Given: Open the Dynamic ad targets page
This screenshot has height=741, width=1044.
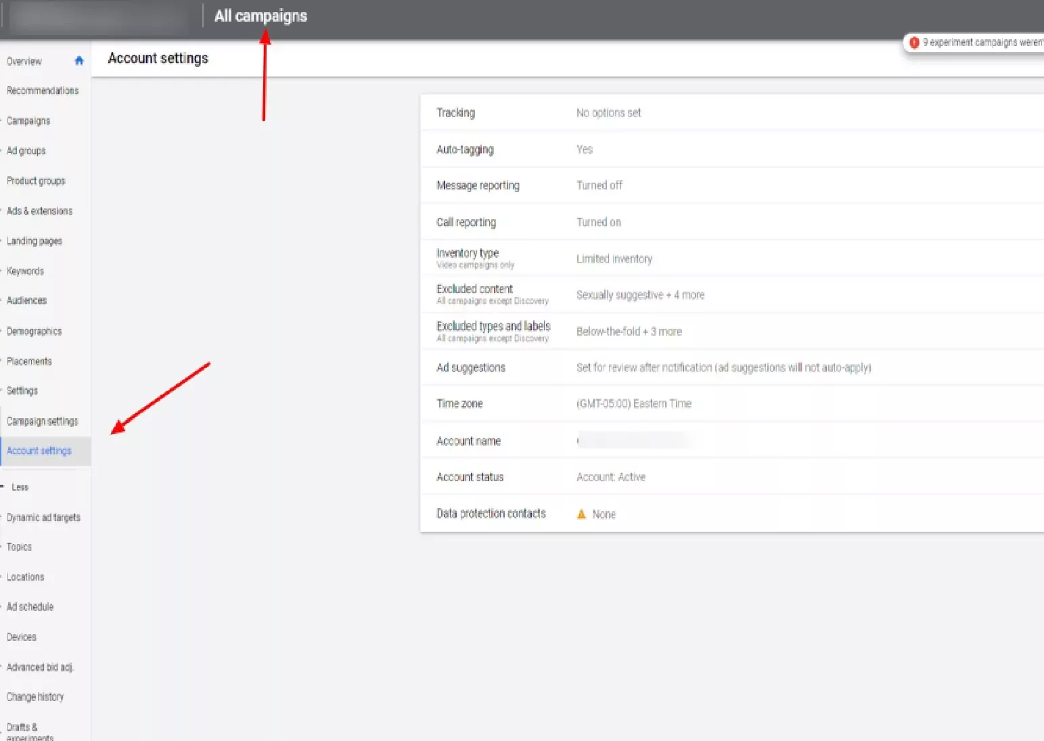Looking at the screenshot, I should pyautogui.click(x=43, y=518).
